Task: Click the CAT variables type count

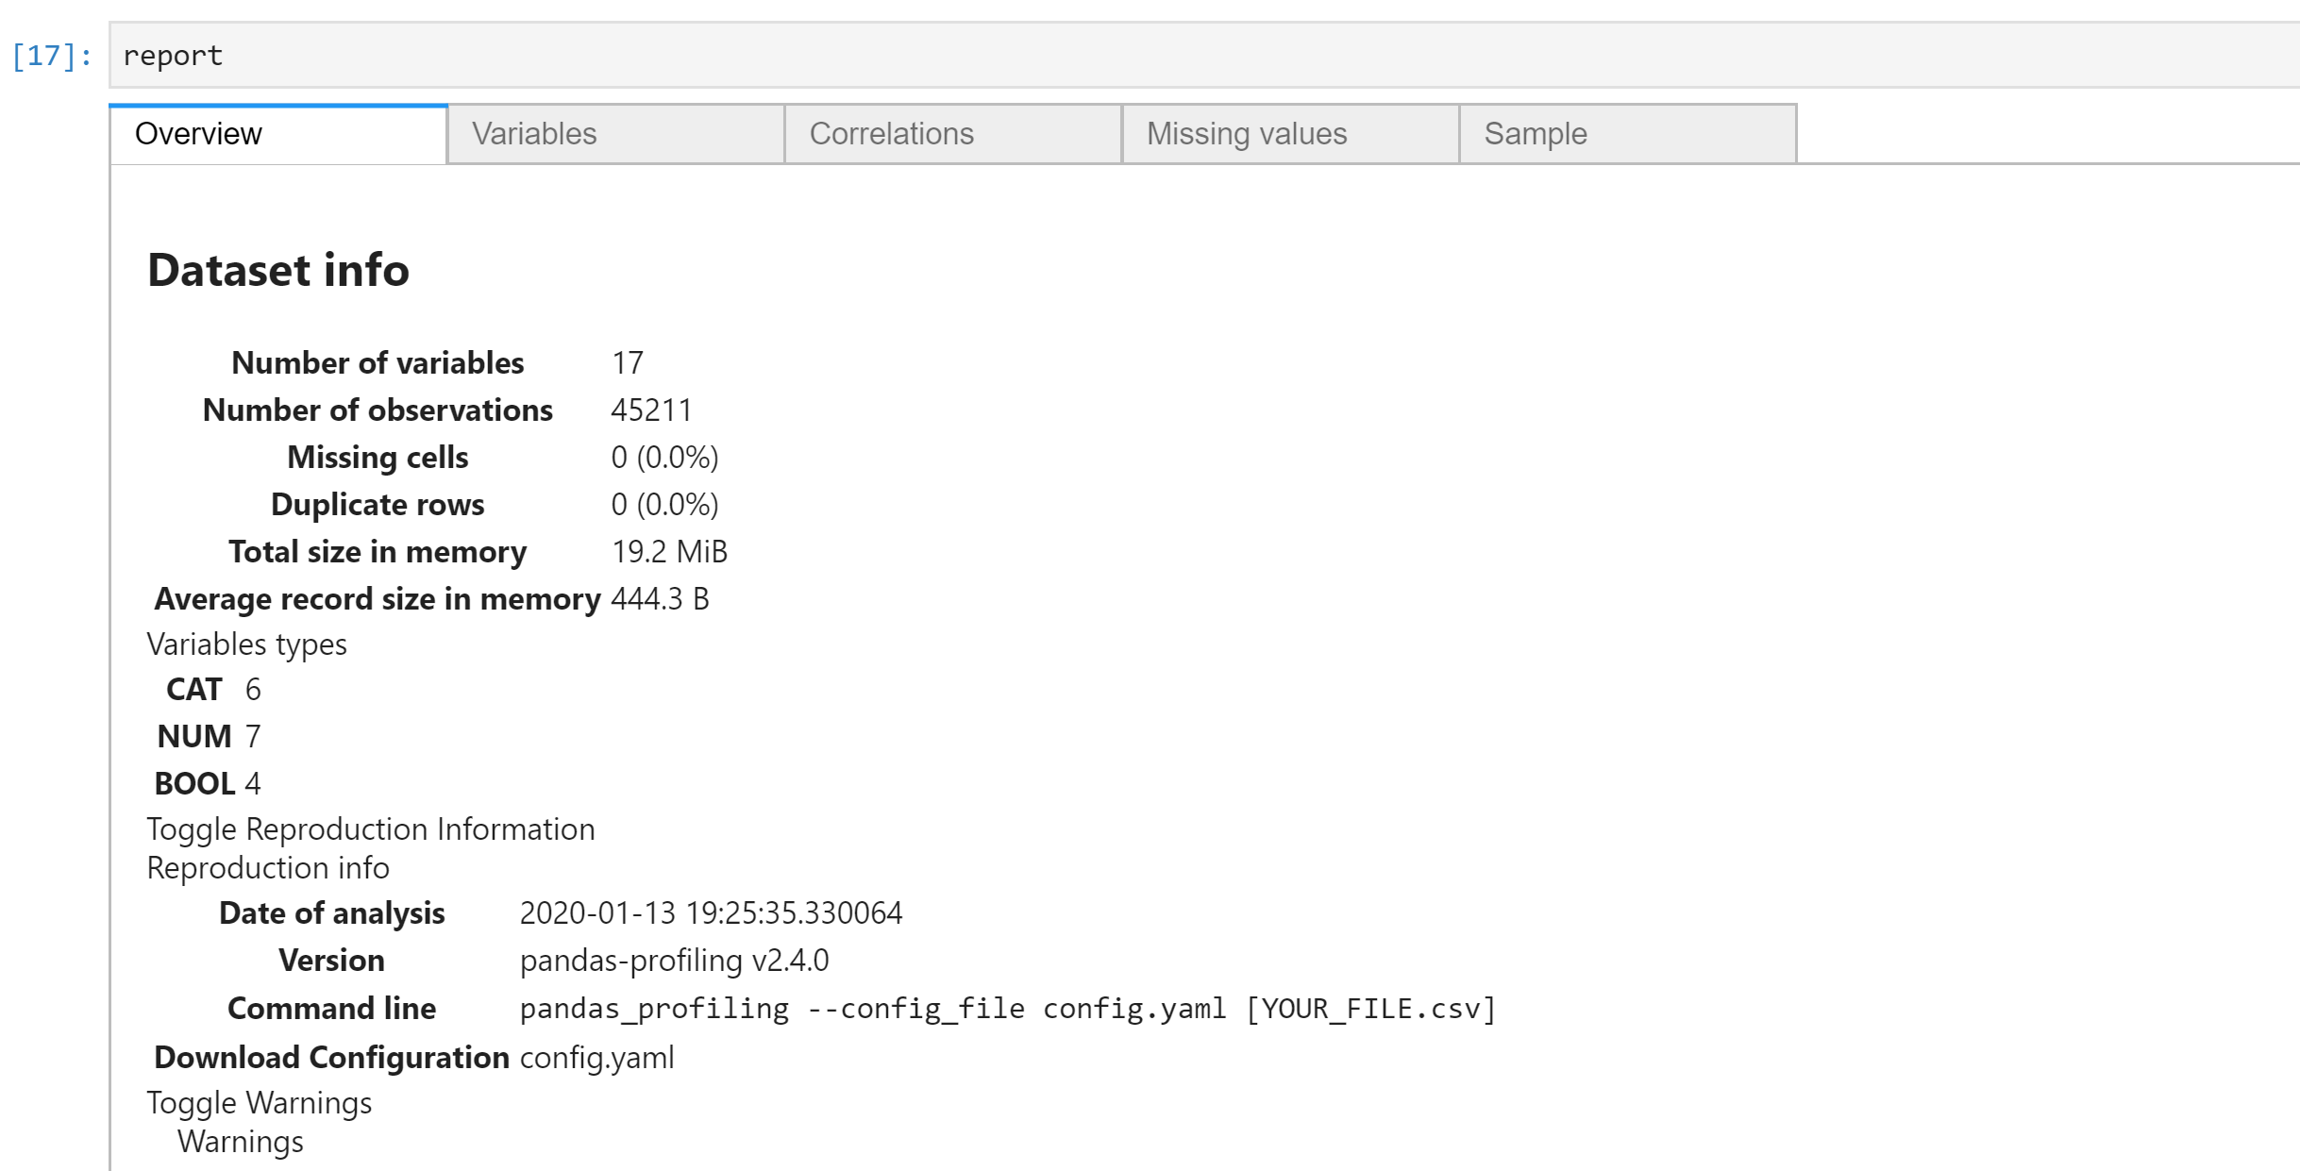Action: [252, 689]
